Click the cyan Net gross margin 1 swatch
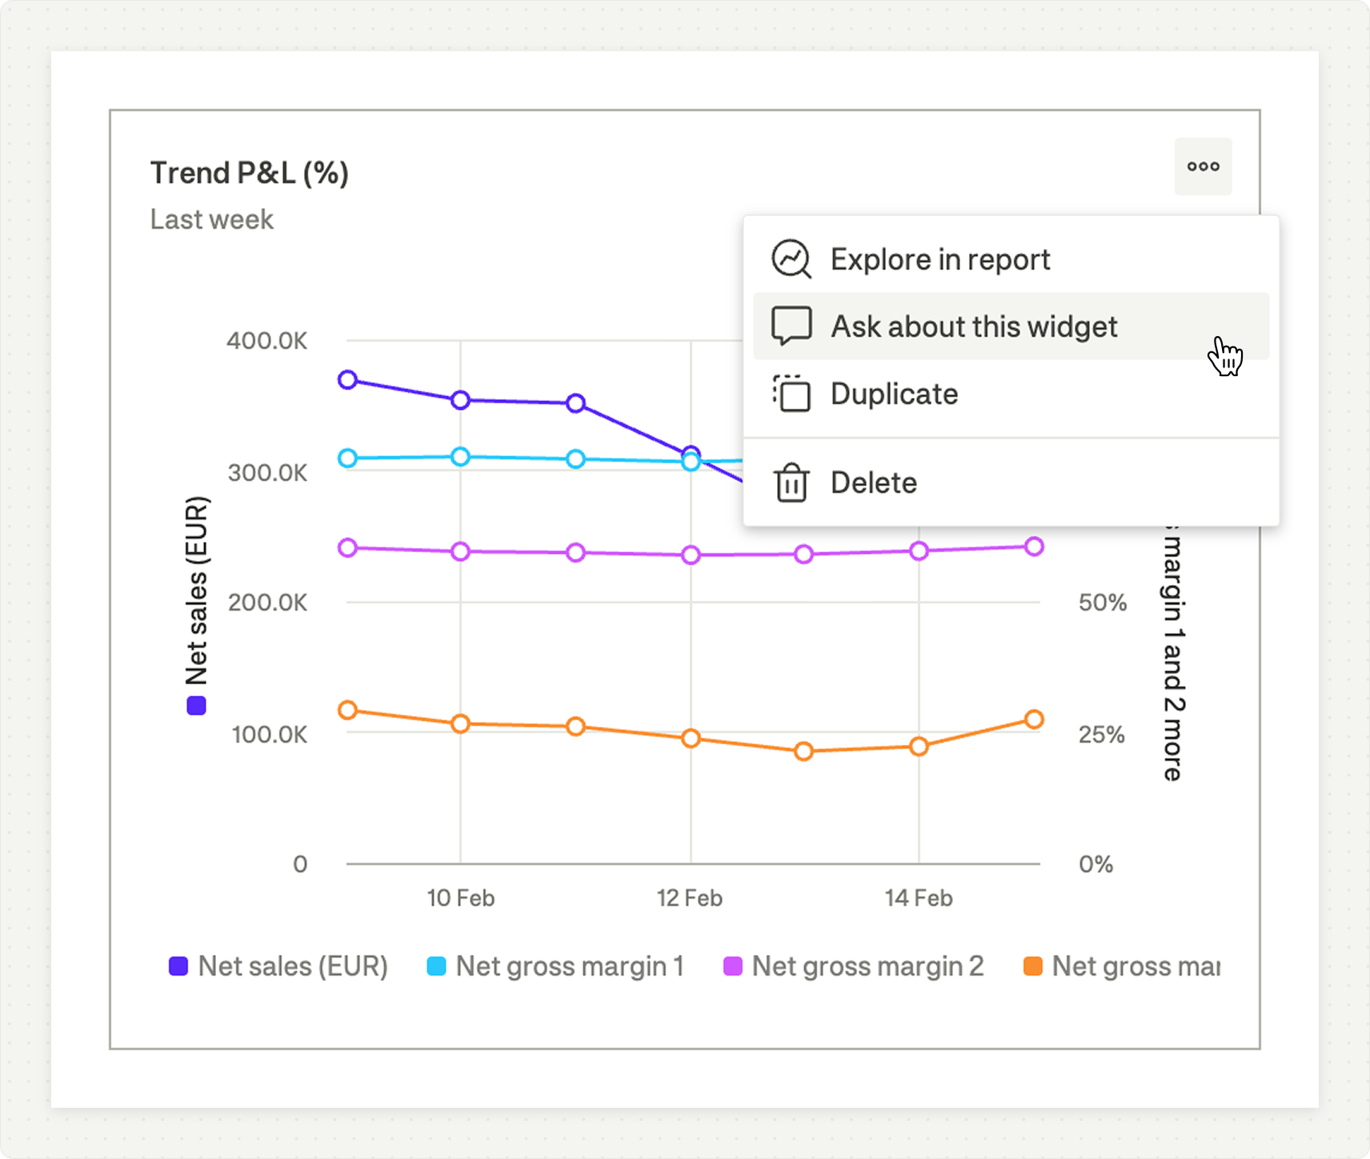This screenshot has height=1159, width=1370. [436, 966]
